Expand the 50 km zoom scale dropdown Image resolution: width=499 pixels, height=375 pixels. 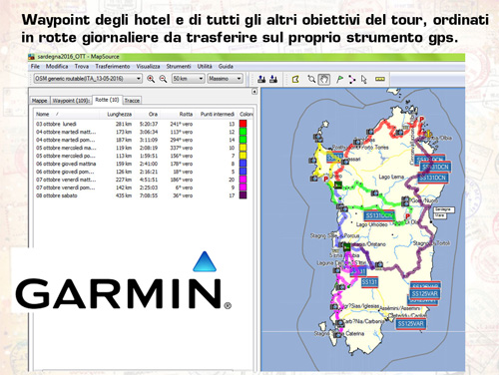coord(188,79)
